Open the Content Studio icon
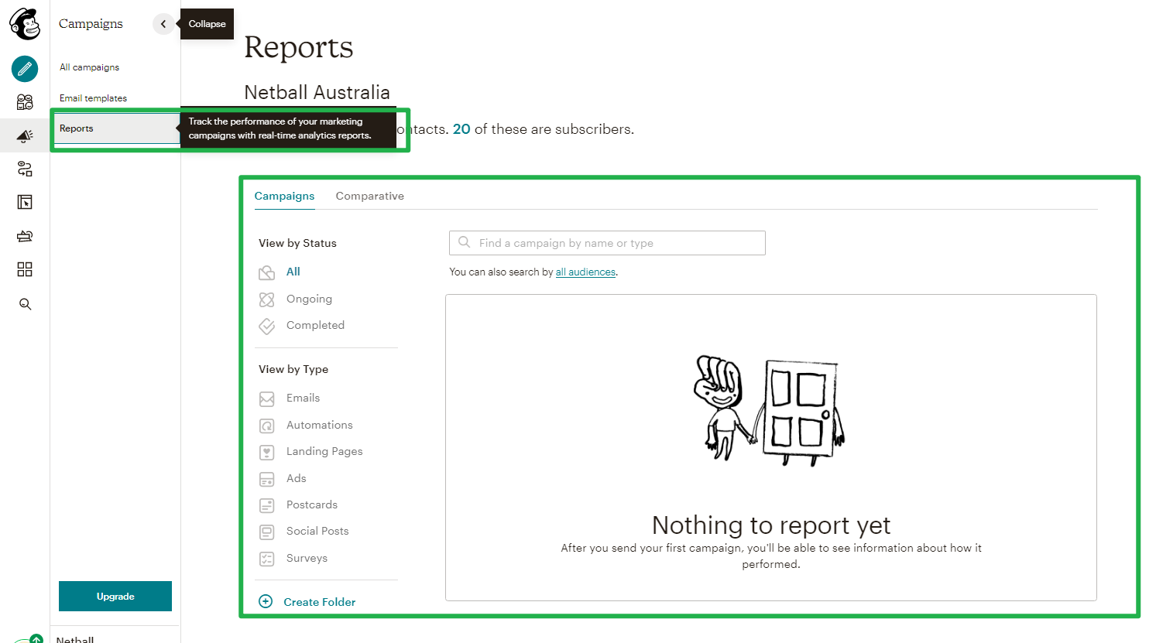The height and width of the screenshot is (643, 1156). tap(25, 236)
